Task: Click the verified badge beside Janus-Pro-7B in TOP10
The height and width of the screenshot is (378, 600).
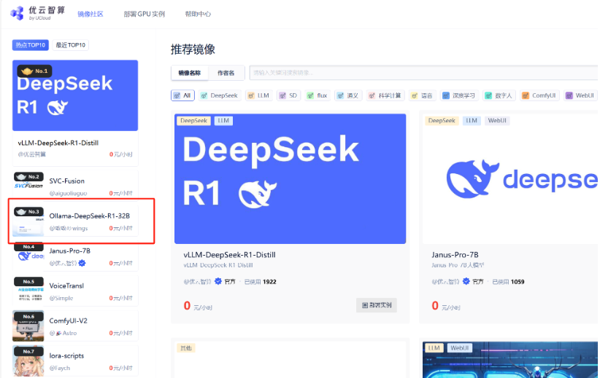Action: 82,263
